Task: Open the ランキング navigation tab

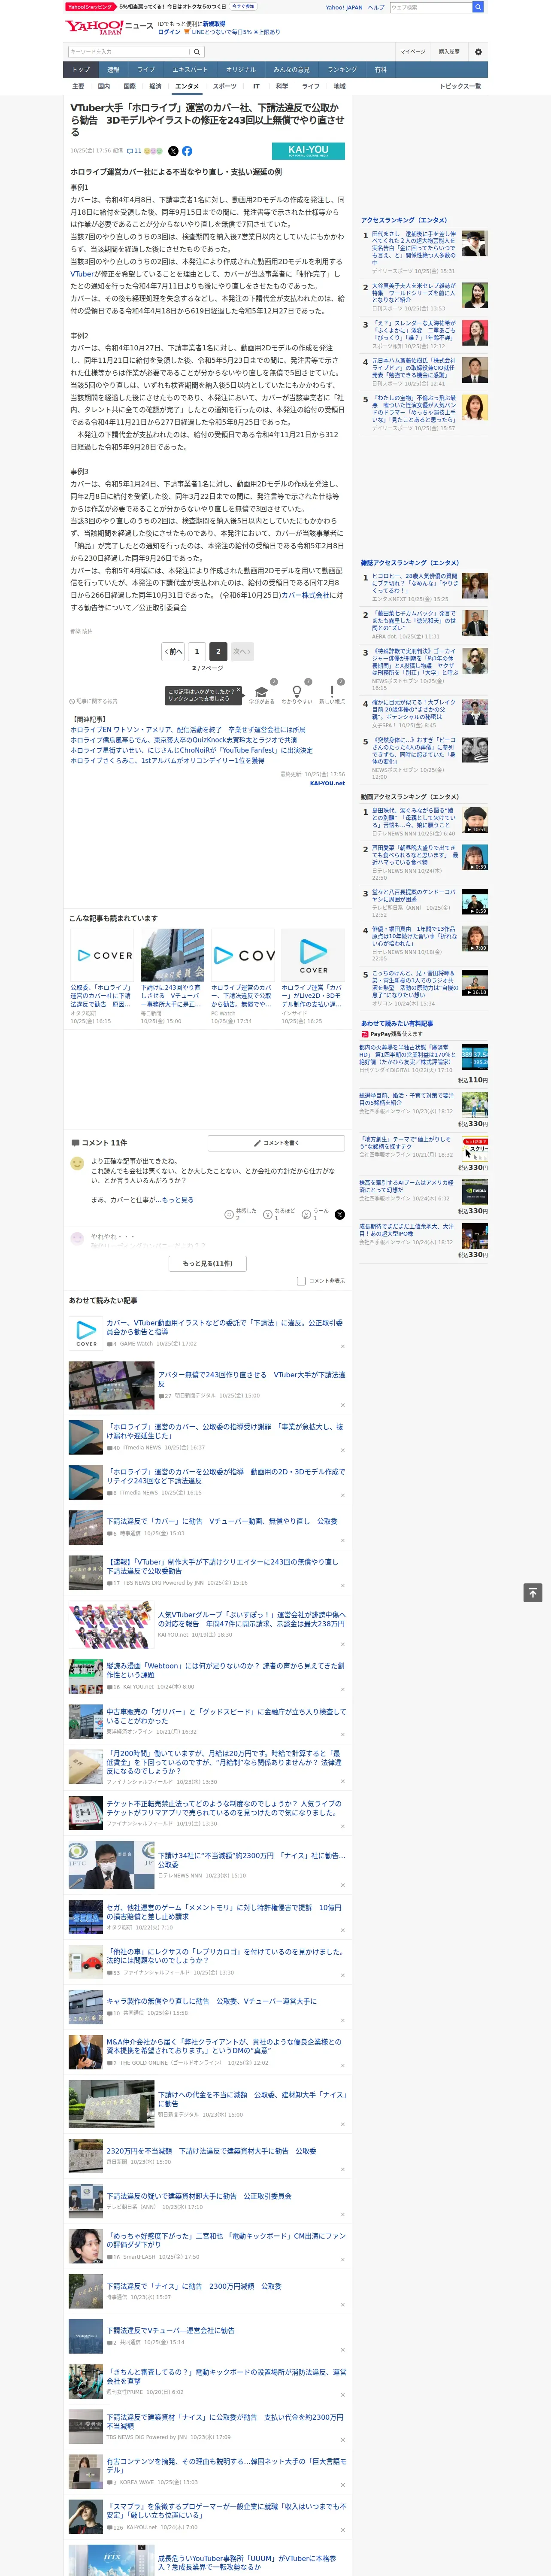Action: click(x=342, y=70)
